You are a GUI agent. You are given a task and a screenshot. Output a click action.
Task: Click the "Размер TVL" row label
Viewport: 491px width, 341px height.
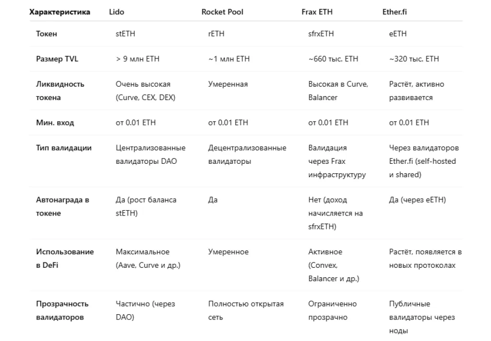(x=57, y=59)
